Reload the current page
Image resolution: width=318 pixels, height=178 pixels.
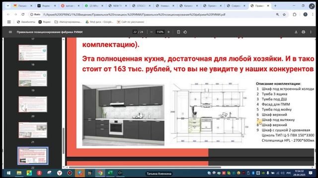point(23,14)
